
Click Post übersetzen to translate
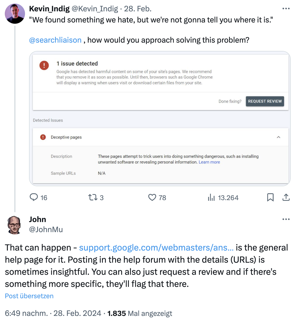click(29, 296)
